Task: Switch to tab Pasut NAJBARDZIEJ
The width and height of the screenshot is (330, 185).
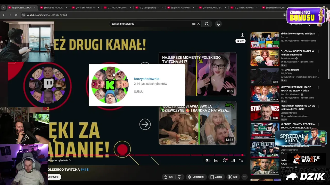Action: click(x=181, y=7)
